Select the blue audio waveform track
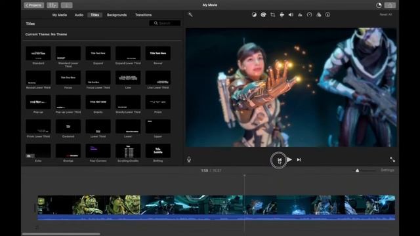 tap(216, 217)
